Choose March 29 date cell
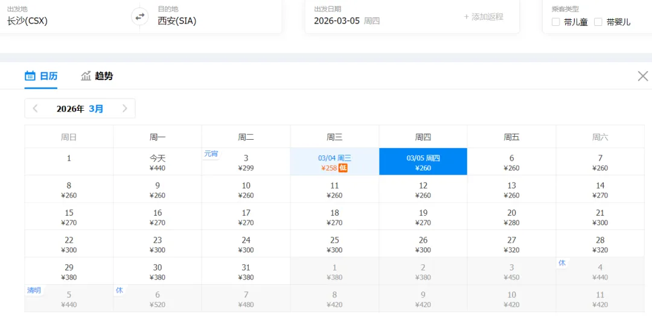 pos(69,271)
